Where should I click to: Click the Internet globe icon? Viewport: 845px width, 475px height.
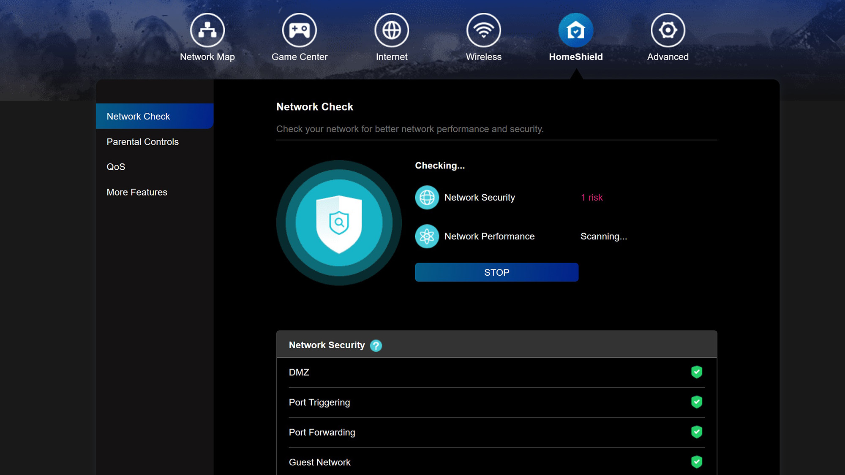(x=392, y=30)
